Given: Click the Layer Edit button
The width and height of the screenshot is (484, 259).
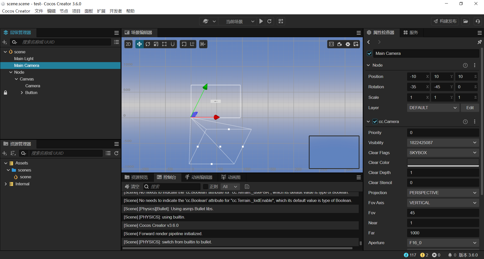Looking at the screenshot, I should pos(470,108).
